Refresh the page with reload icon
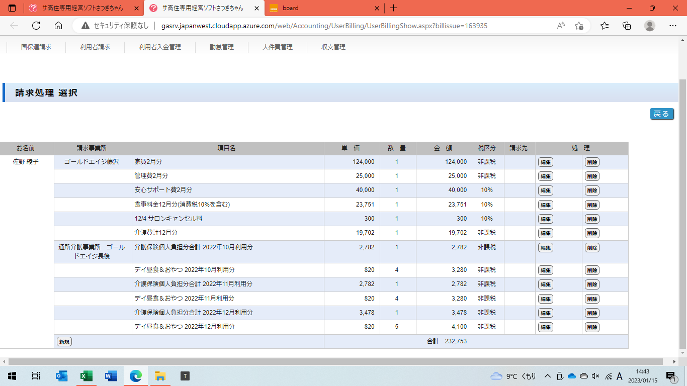 click(x=36, y=26)
